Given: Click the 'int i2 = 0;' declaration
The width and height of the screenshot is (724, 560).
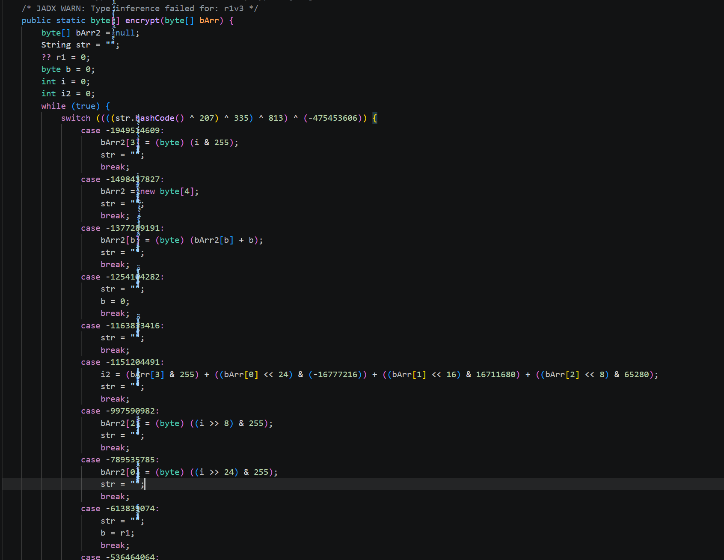Looking at the screenshot, I should [68, 94].
